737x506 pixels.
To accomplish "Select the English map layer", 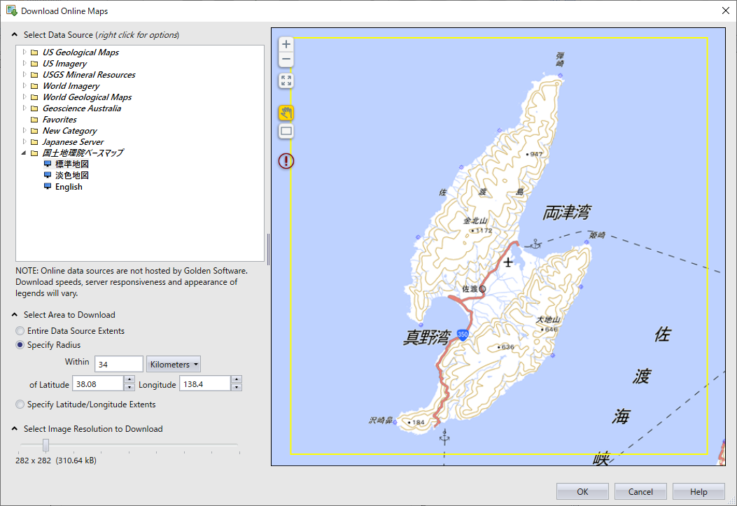I will click(69, 187).
